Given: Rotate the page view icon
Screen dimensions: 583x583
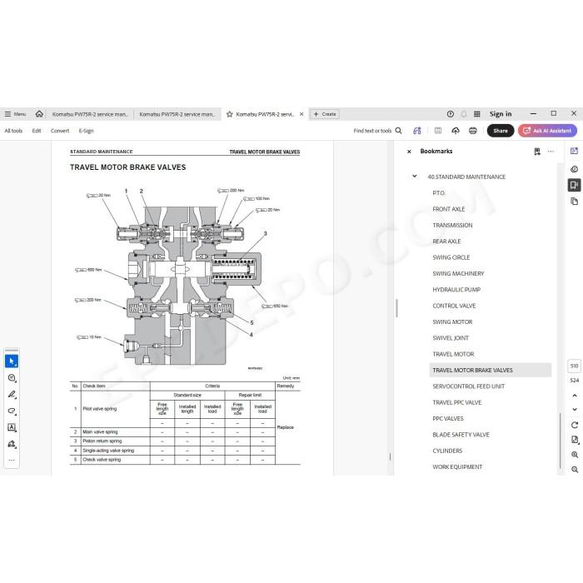Looking at the screenshot, I should pyautogui.click(x=575, y=425).
